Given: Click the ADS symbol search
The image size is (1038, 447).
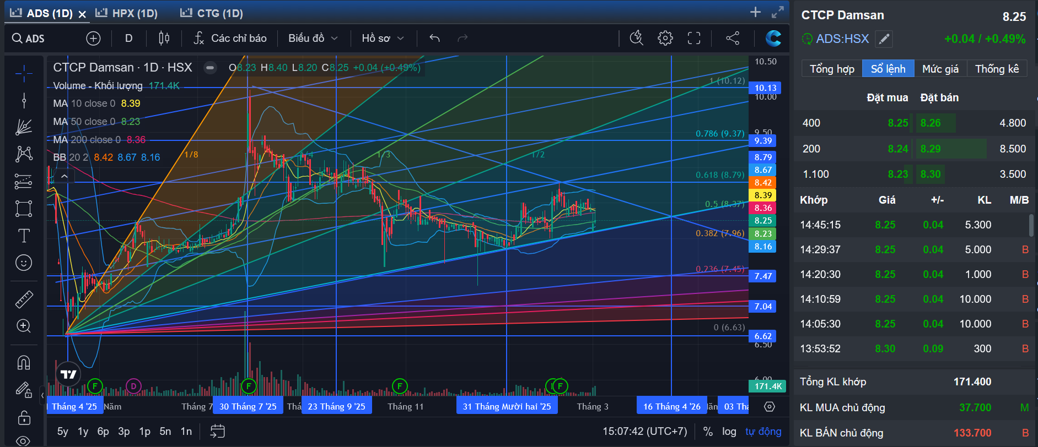Looking at the screenshot, I should click(x=29, y=39).
